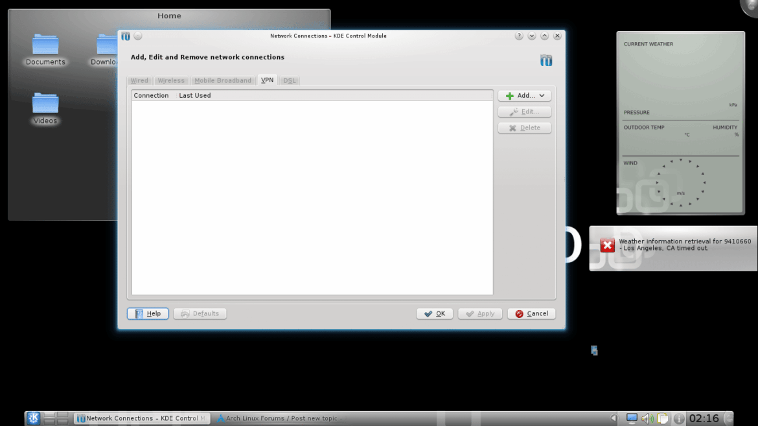
Task: Open the DSL tab
Action: [289, 81]
